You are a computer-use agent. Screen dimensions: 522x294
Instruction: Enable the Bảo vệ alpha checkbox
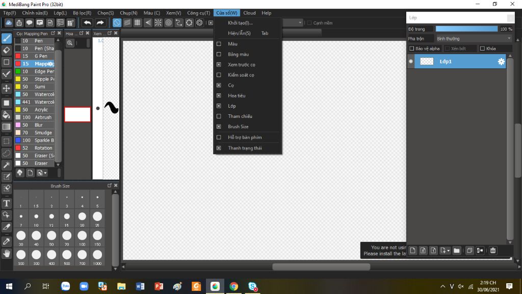click(x=412, y=48)
